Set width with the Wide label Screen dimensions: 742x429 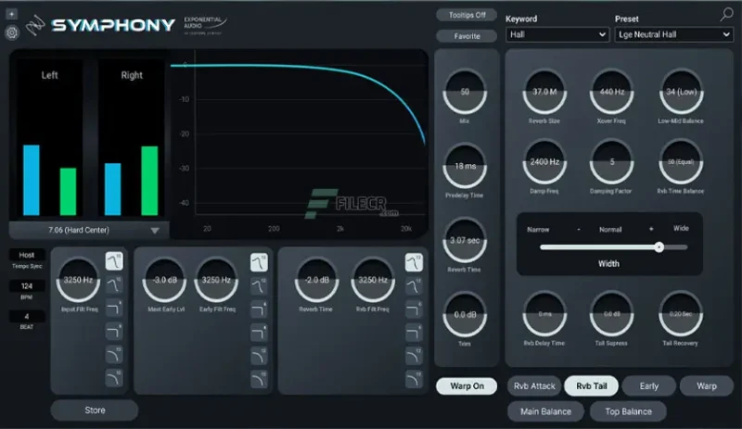681,229
